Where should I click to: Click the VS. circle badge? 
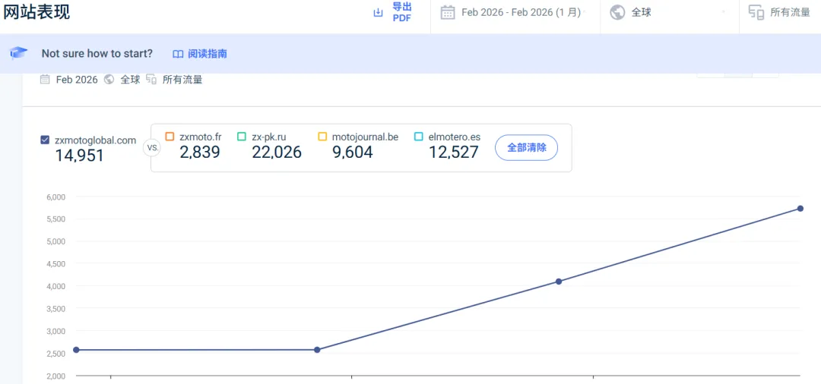(152, 148)
